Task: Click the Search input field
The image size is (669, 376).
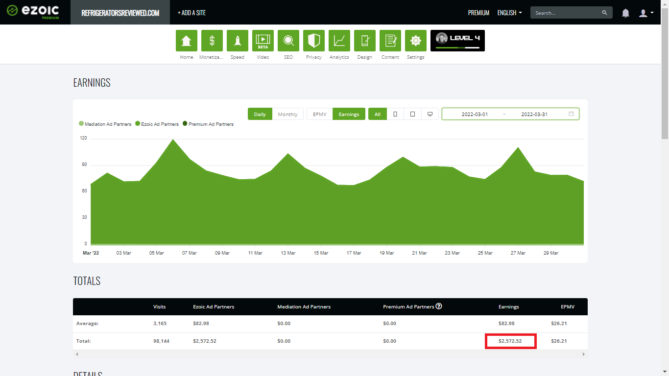Action: (566, 13)
